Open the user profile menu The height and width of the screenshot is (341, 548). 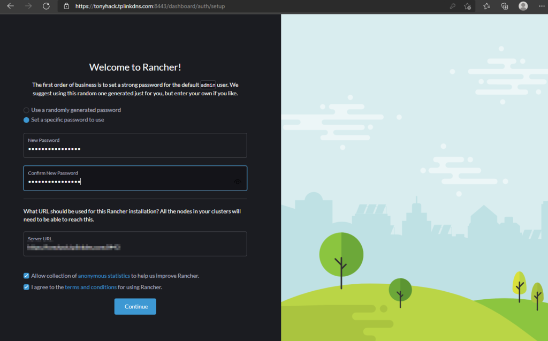pyautogui.click(x=523, y=6)
